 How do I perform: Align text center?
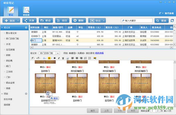point(77,58)
